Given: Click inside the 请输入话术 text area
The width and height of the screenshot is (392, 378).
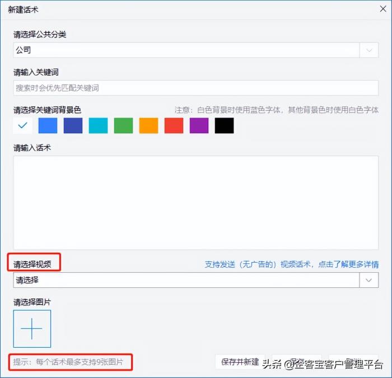Looking at the screenshot, I should 196,202.
